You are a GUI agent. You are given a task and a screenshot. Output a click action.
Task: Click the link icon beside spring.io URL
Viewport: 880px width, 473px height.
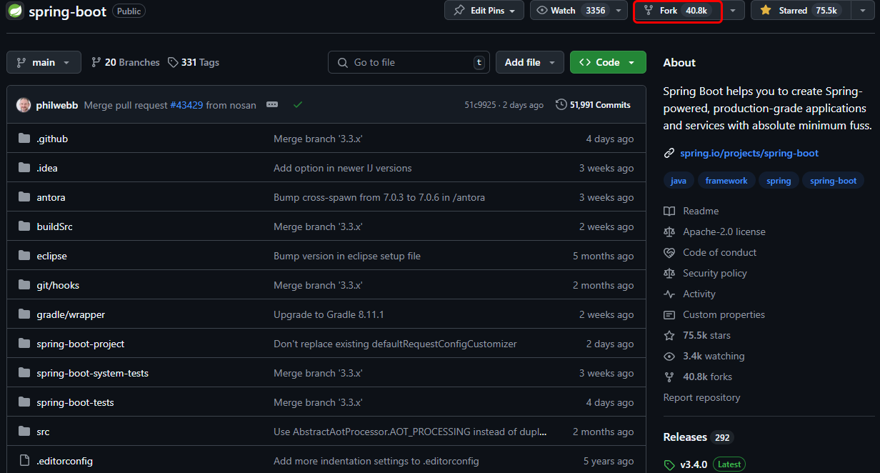tap(669, 153)
